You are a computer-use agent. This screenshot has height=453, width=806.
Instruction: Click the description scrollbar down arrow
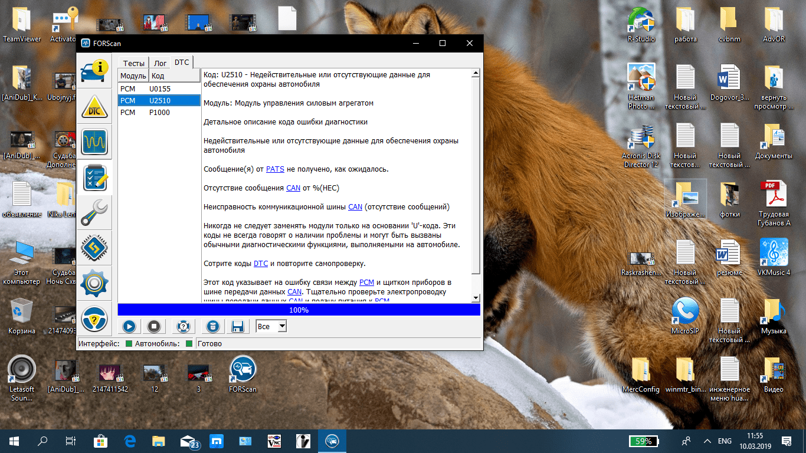point(476,298)
